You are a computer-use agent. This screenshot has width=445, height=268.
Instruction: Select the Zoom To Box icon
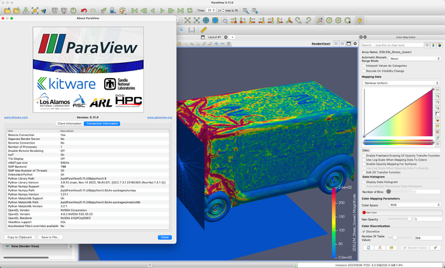pos(225,21)
